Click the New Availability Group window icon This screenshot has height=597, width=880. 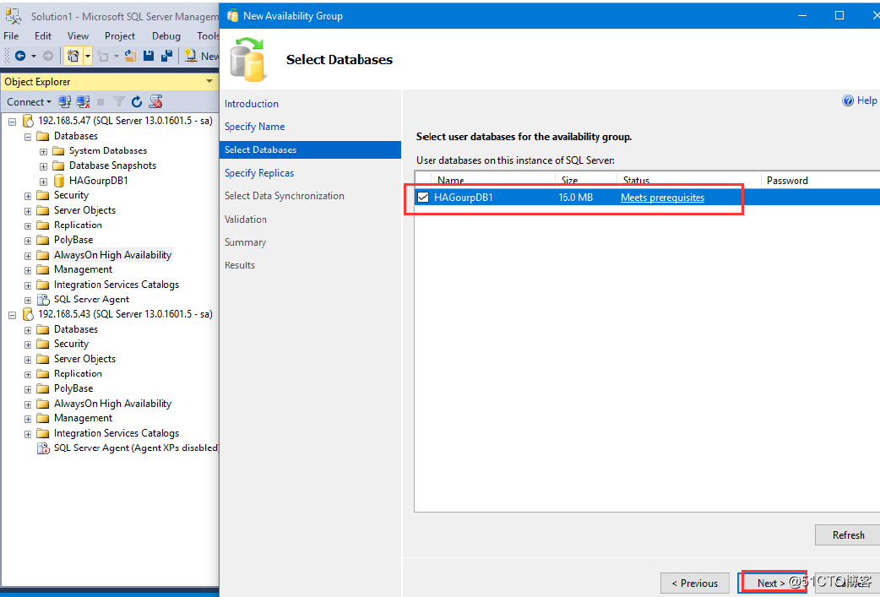pyautogui.click(x=232, y=16)
